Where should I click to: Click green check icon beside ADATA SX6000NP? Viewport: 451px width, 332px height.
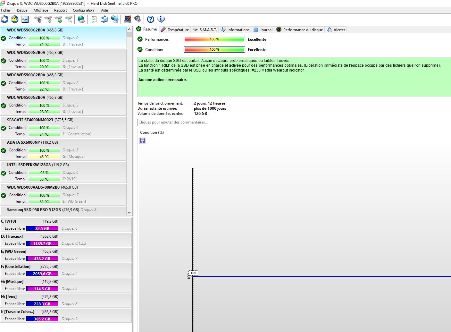pos(4,150)
